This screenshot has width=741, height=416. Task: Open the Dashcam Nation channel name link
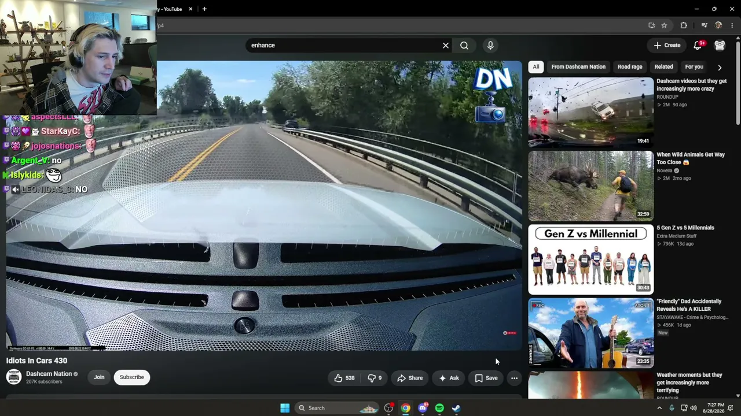[49, 374]
